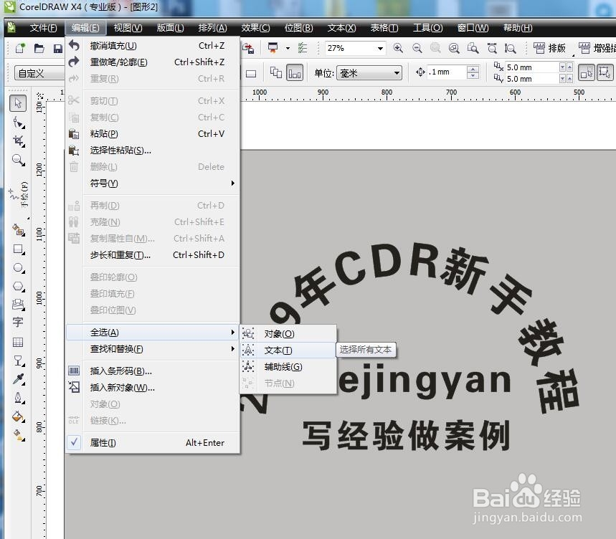Choose 重做笔/轮廓(E) menu entry
The height and width of the screenshot is (539, 616).
153,62
